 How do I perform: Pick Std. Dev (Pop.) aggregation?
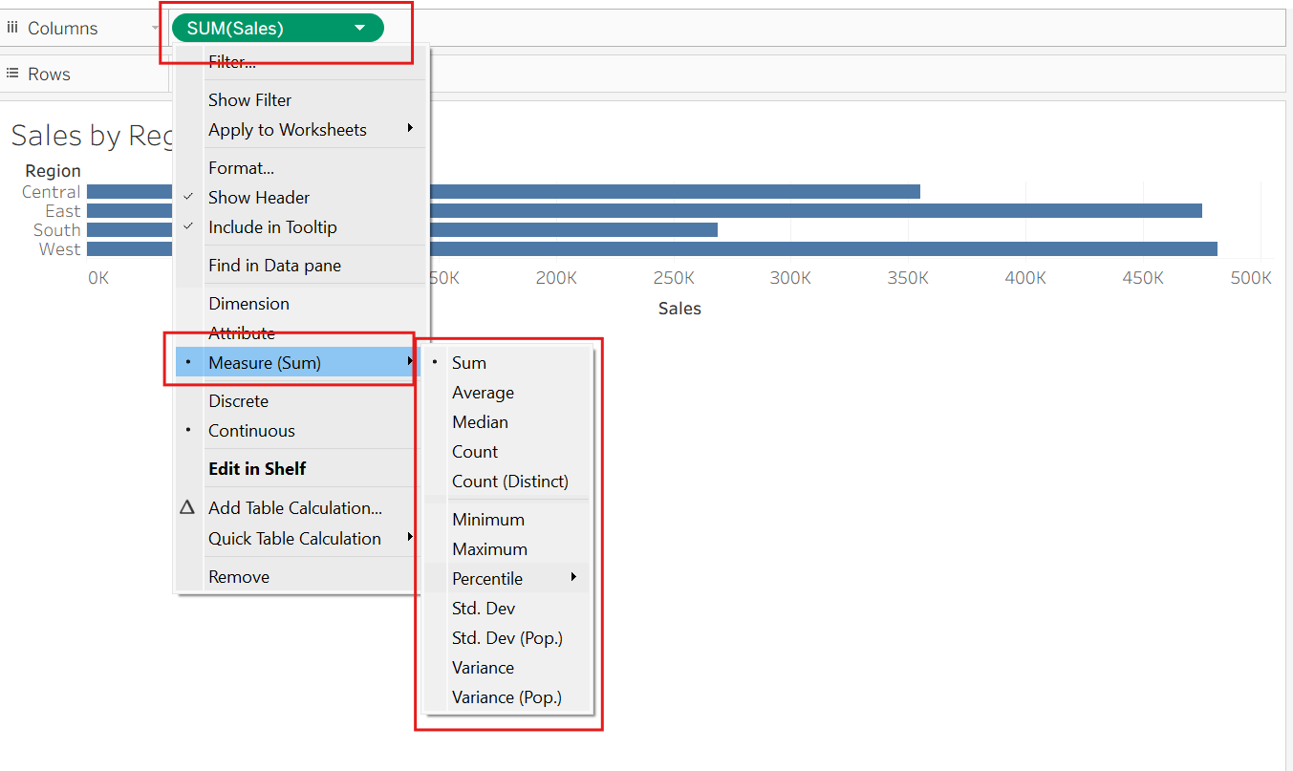click(x=506, y=638)
